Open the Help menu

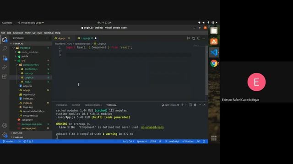click(x=58, y=33)
